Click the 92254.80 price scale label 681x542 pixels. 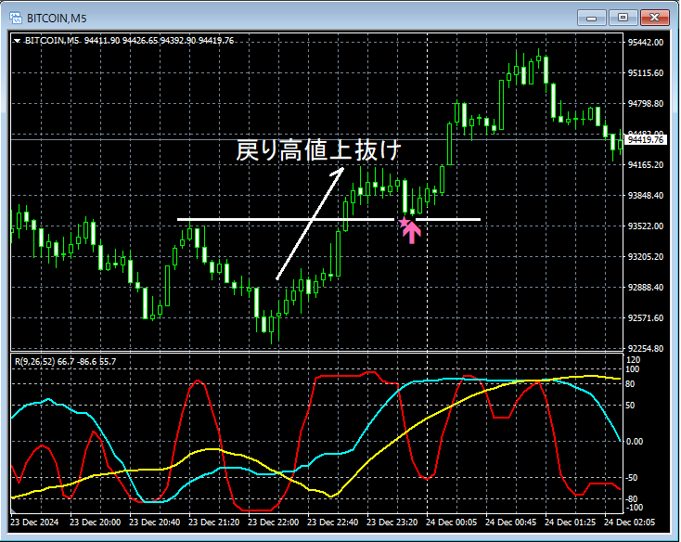tap(646, 348)
